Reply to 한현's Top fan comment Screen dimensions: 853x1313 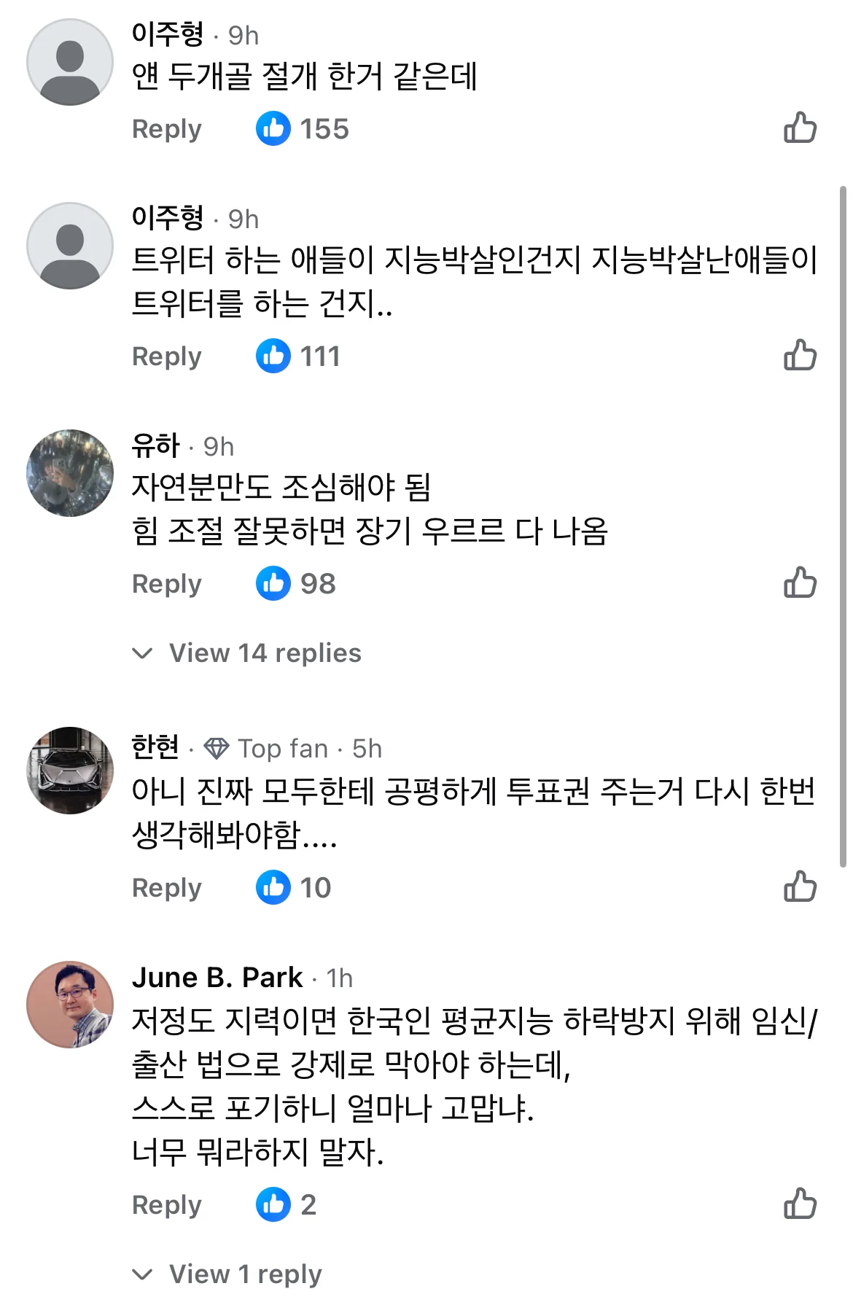(x=166, y=888)
